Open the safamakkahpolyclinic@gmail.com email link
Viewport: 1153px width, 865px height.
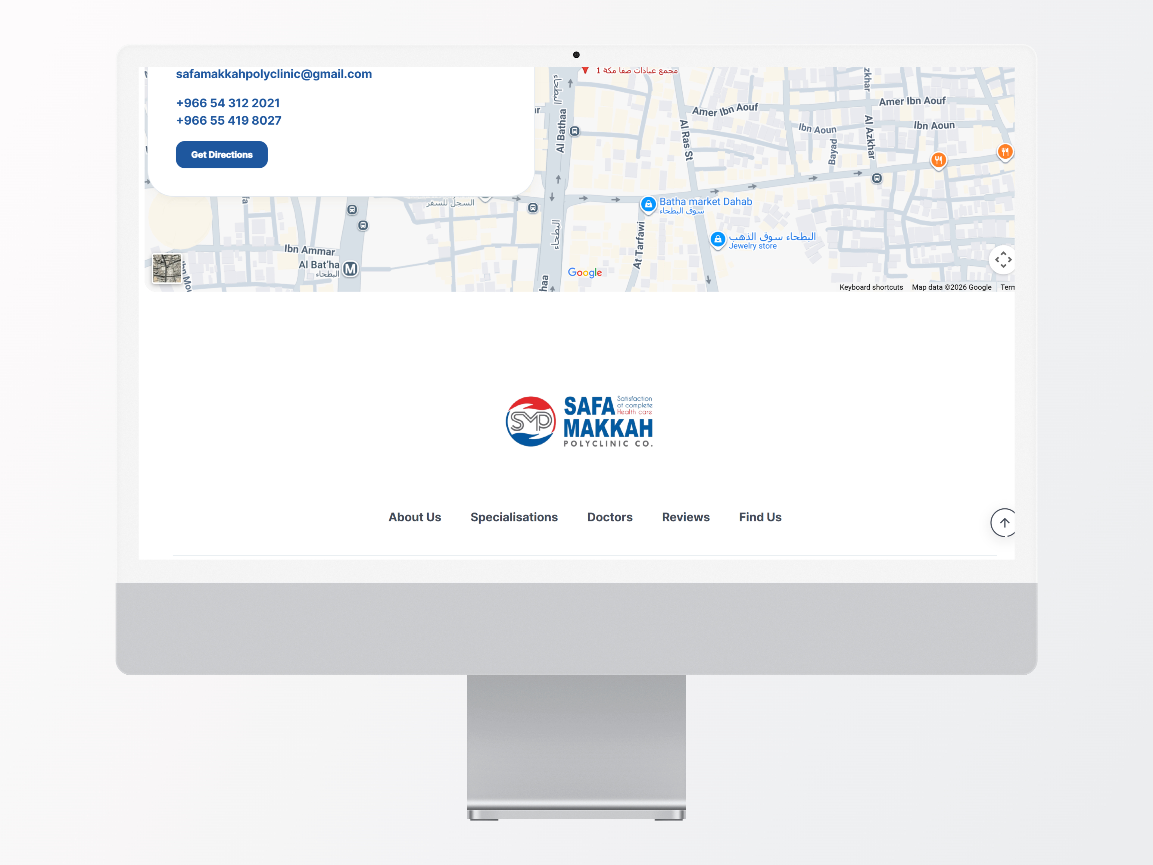tap(274, 74)
